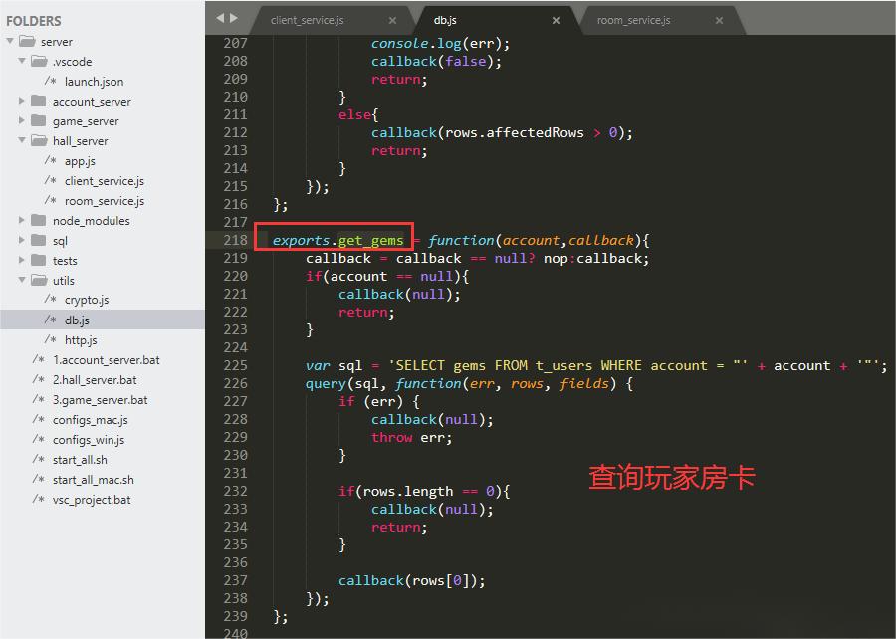Click the game_server folder icon
The height and width of the screenshot is (639, 896).
[38, 120]
